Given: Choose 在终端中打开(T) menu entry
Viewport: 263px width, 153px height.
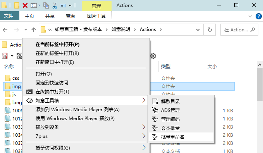Looking at the screenshot, I should [86, 91].
